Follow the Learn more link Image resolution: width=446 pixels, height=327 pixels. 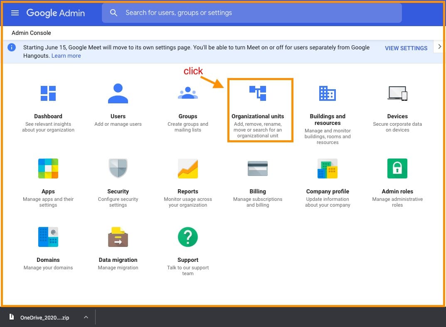66,56
